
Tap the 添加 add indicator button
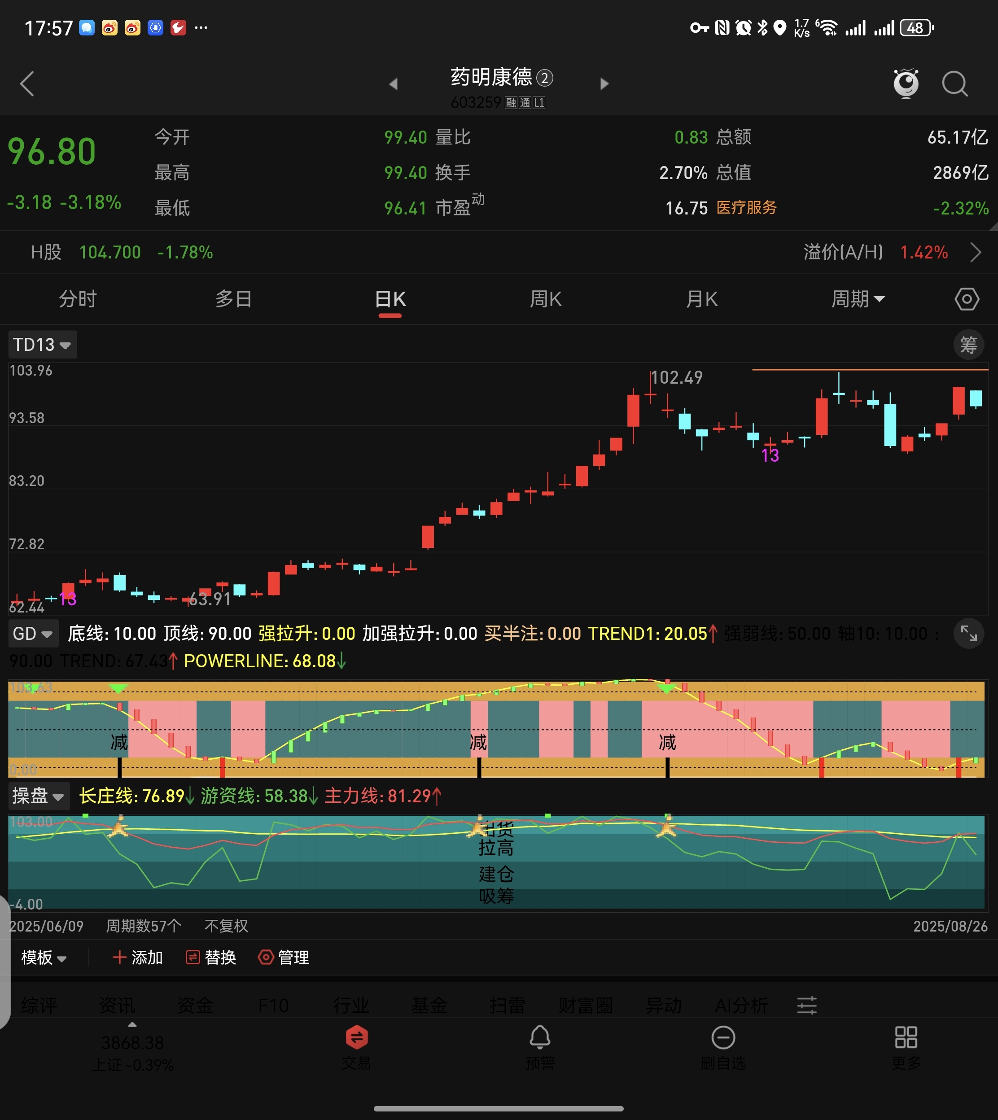[138, 957]
